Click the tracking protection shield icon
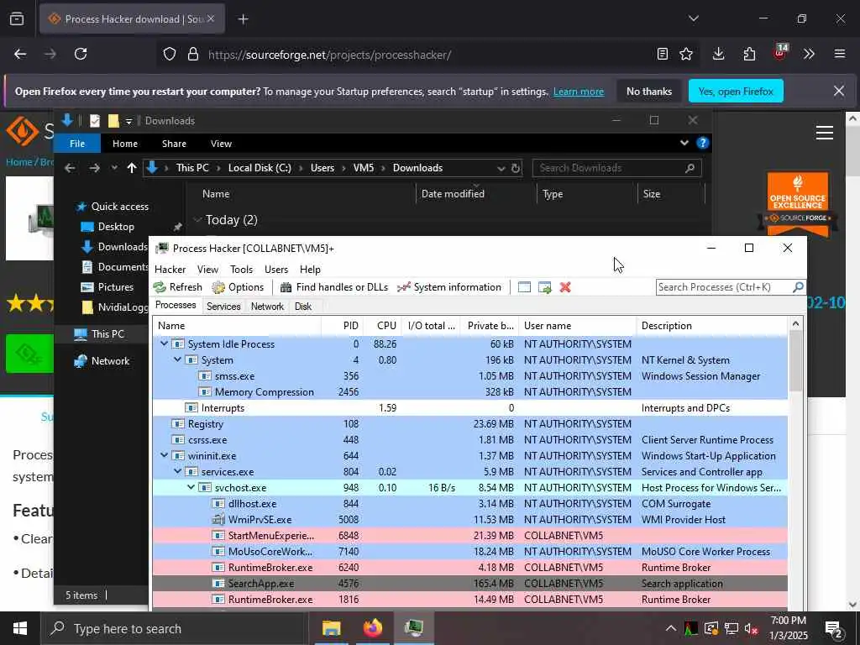Viewport: 860px width, 645px height. (x=170, y=54)
